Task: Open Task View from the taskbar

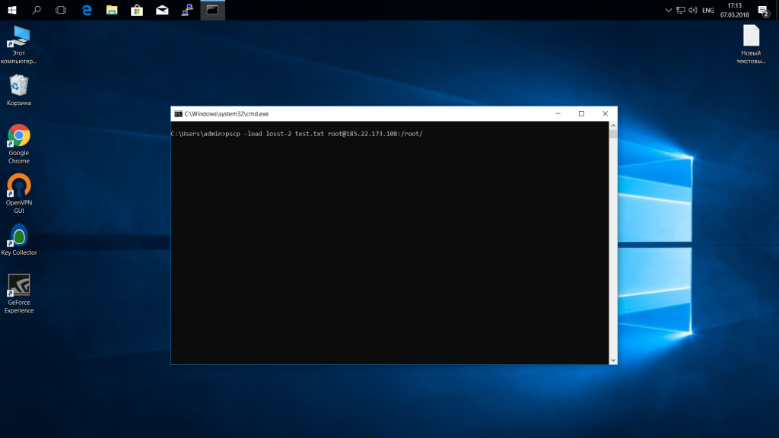Action: coord(61,10)
